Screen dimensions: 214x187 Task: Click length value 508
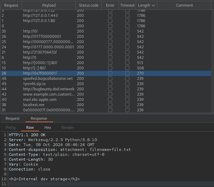(x=141, y=68)
